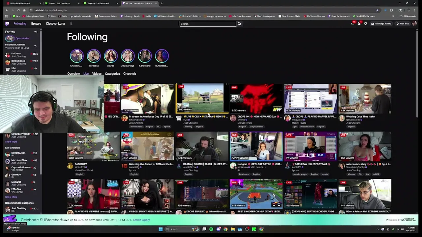
Task: Switch to the Channels tab
Action: click(x=130, y=74)
